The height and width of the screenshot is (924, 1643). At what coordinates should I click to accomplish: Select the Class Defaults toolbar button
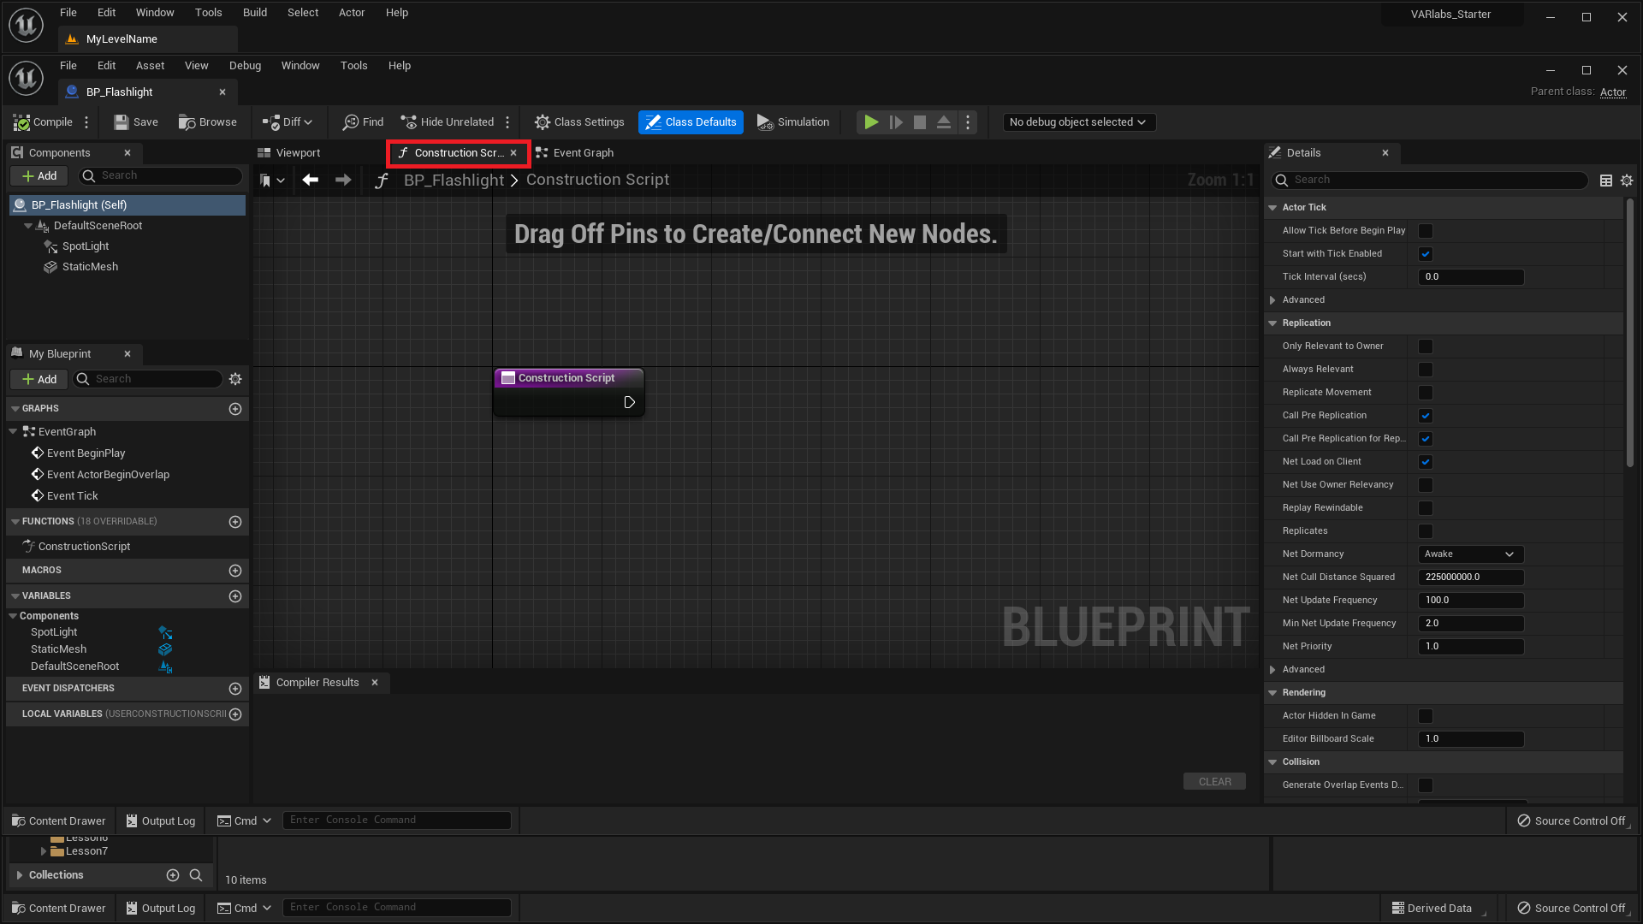coord(691,121)
